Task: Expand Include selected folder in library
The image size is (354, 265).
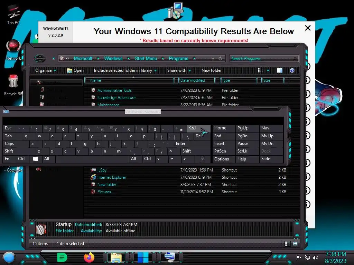Action: (125, 70)
